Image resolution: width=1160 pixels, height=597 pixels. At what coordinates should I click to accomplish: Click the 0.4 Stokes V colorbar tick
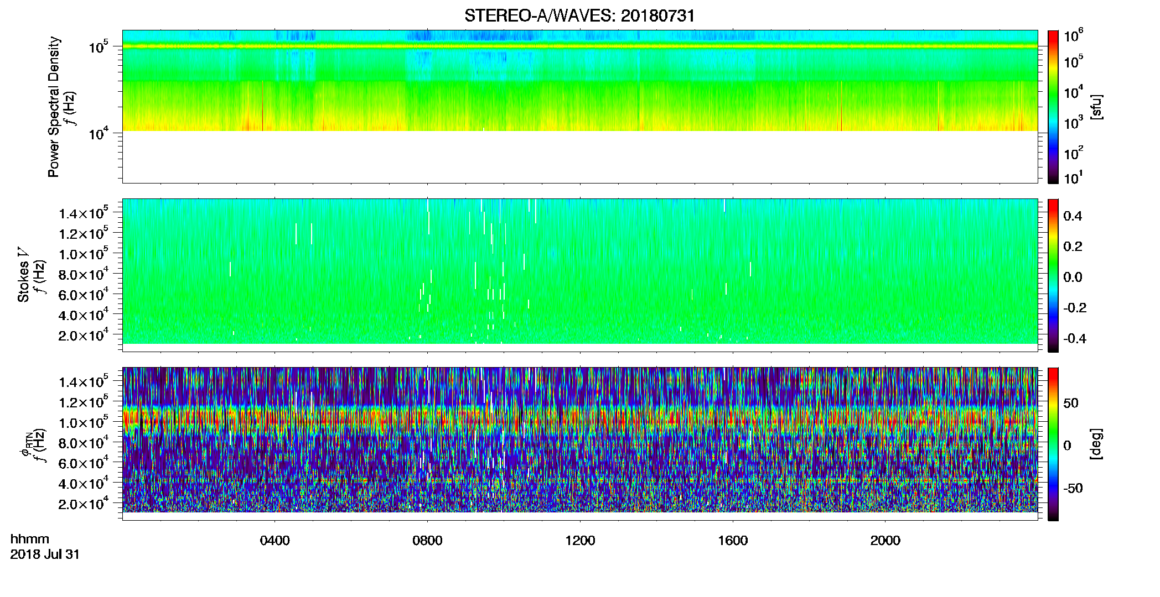point(1073,216)
